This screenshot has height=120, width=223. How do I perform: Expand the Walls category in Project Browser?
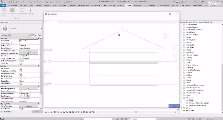tap(184, 95)
